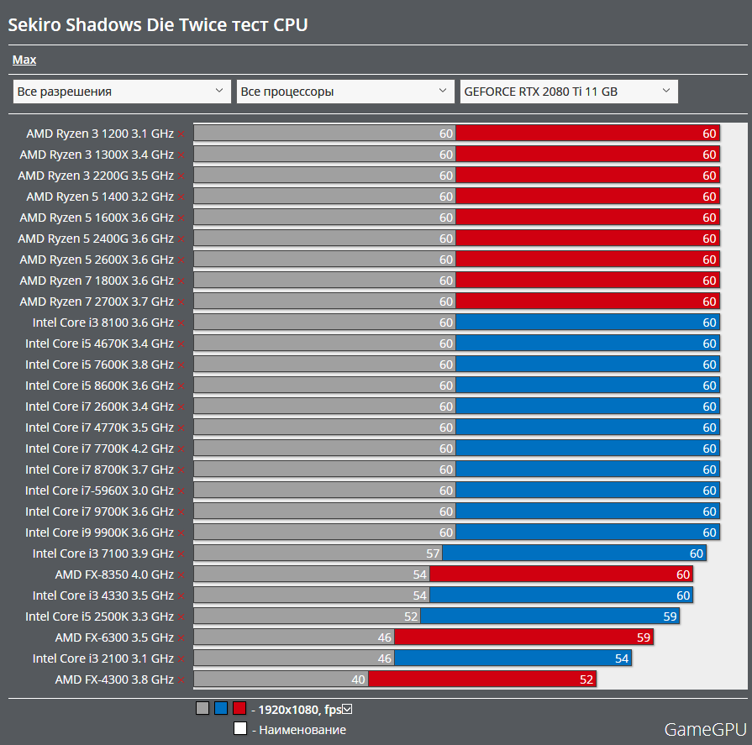Remove AMD Ryzen 3 1200 row with red X

[181, 134]
